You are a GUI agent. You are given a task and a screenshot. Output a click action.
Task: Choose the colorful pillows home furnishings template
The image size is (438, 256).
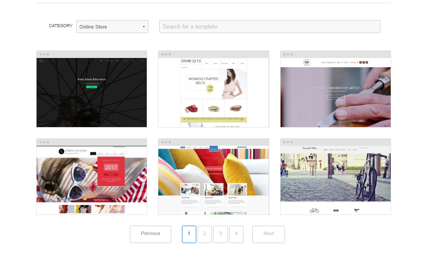213,177
